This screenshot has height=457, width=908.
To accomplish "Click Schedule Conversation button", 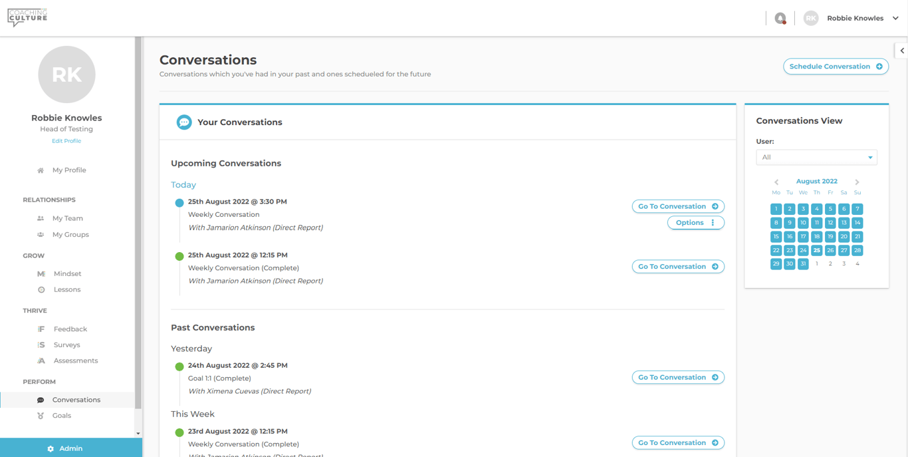I will (836, 67).
